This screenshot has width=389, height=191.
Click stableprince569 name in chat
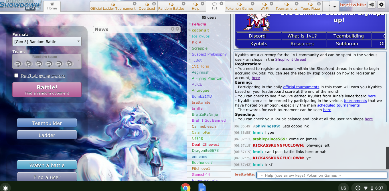point(270,139)
